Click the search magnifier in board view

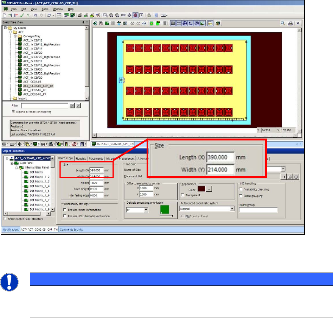pos(283,23)
